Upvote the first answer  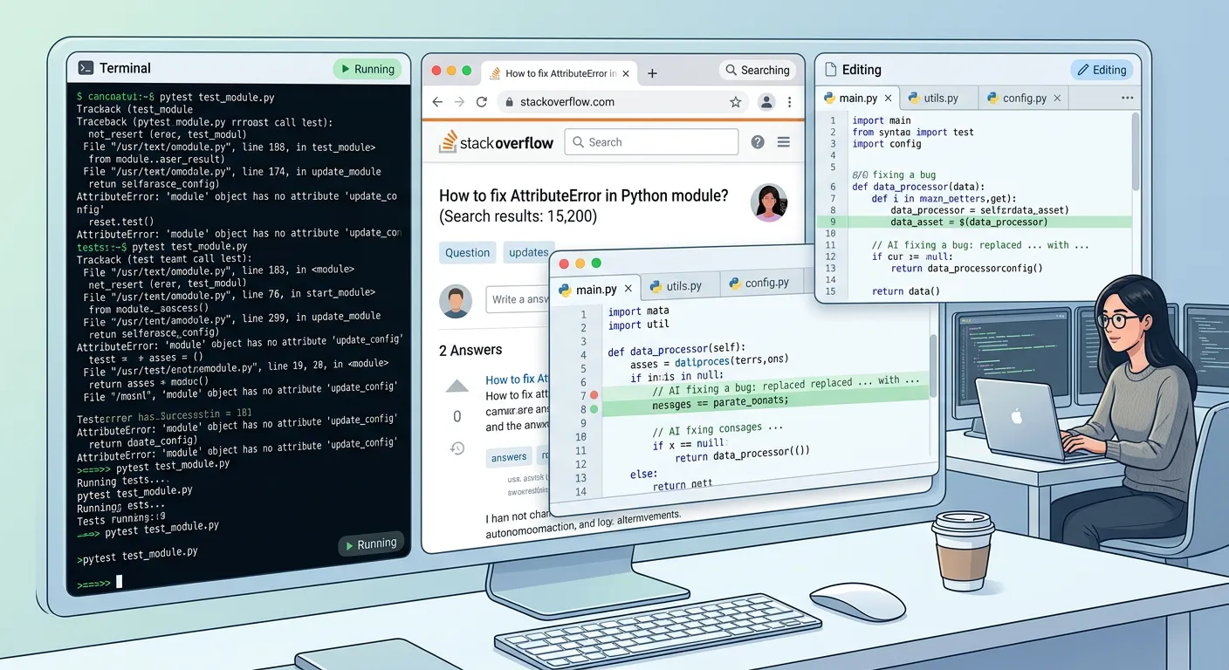[457, 386]
